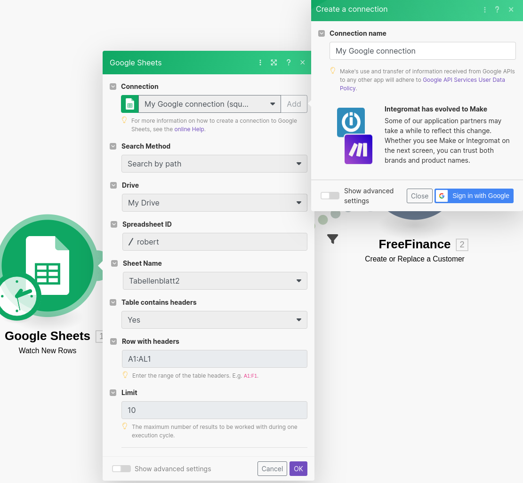Open Google Sheets panel three-dot menu
The height and width of the screenshot is (483, 523).
[x=260, y=63]
